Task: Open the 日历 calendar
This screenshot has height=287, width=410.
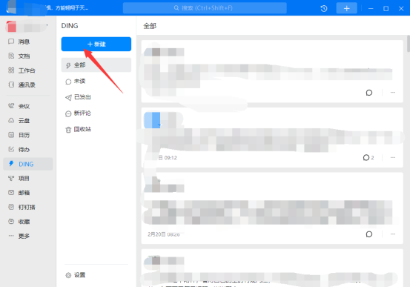Action: point(19,135)
